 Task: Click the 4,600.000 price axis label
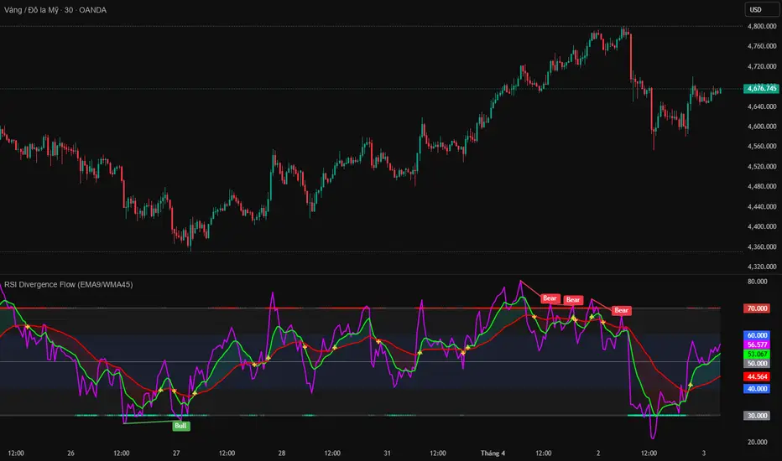click(762, 126)
